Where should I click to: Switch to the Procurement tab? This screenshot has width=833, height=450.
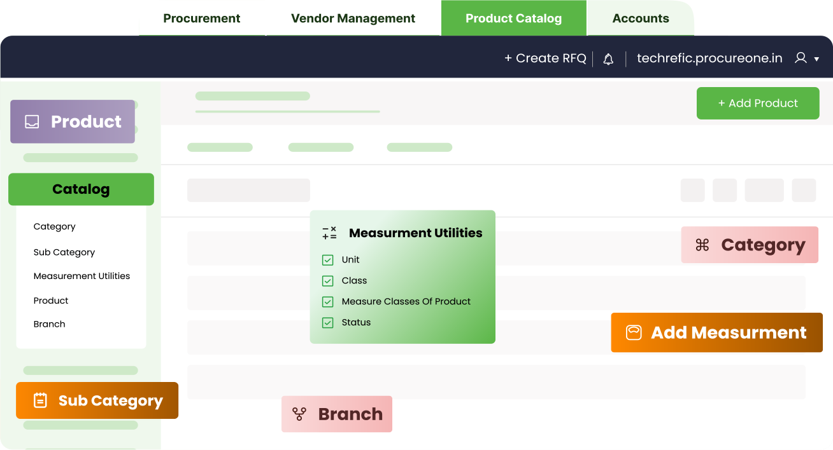(202, 18)
